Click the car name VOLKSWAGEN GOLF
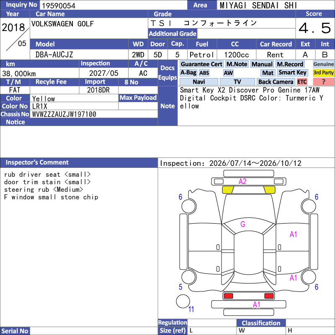Screen dimensions: 335x335 (x=62, y=24)
